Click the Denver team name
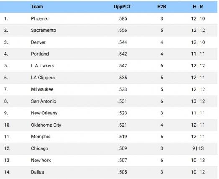 (38, 42)
